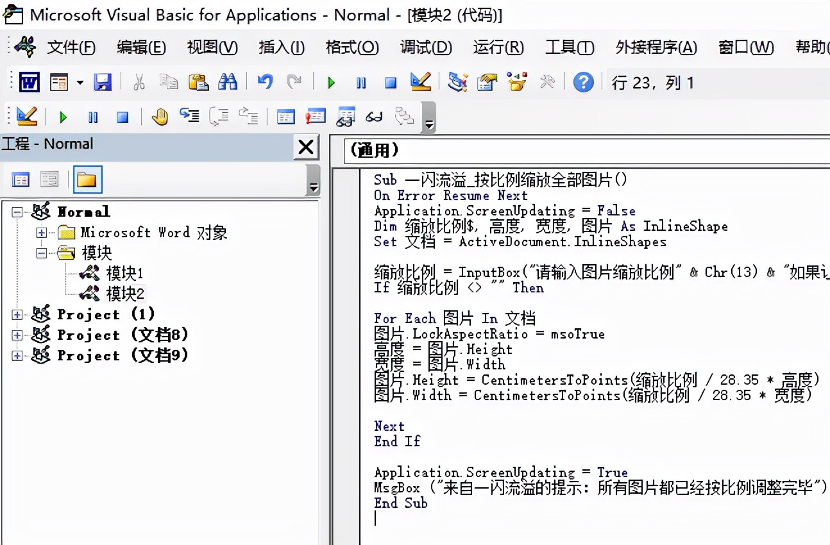Screen dimensions: 830x545
Task: Click Quick Watch glasses icon
Action: click(375, 117)
